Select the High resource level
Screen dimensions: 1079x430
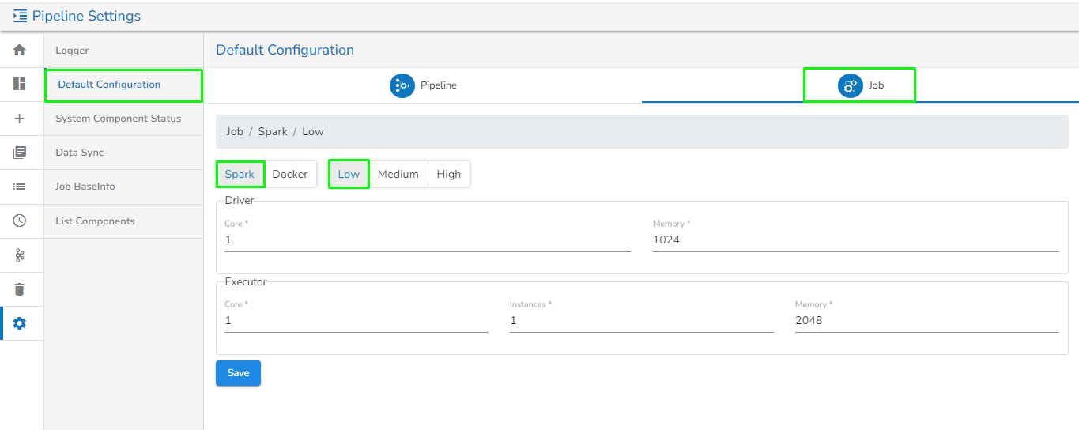click(448, 174)
